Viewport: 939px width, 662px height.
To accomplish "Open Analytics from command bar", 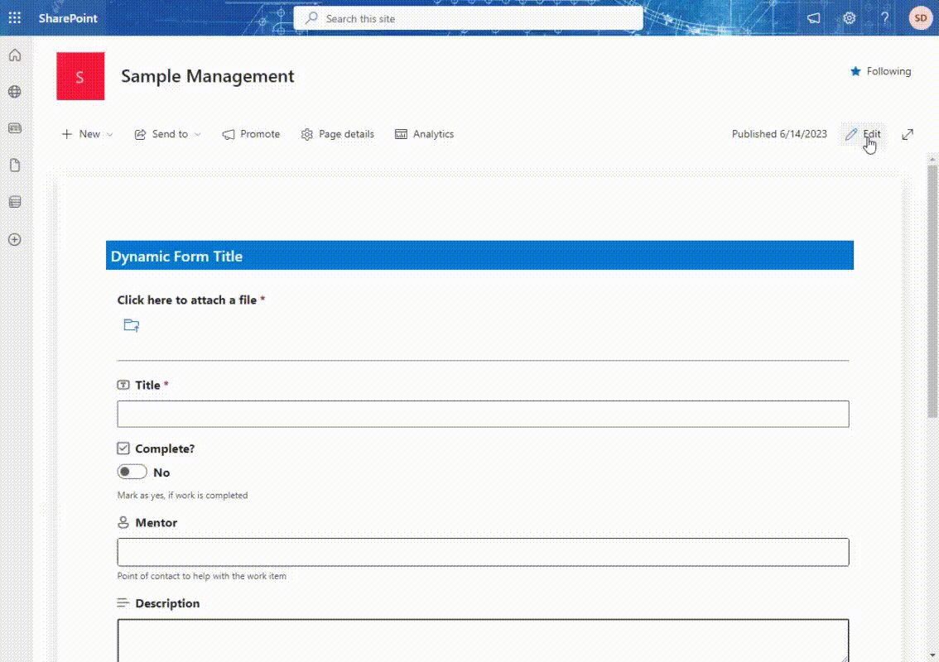I will pos(424,134).
